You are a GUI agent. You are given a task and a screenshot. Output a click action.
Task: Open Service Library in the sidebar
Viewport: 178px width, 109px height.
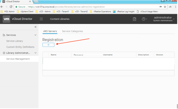coord(15,41)
